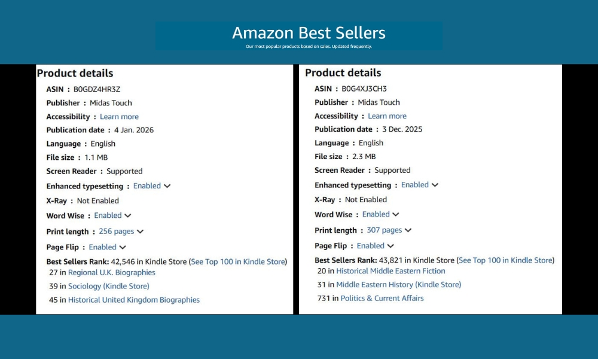Viewport: 598px width, 359px height.
Task: Expand right Word Wise Enabled chevron
Action: pos(396,214)
